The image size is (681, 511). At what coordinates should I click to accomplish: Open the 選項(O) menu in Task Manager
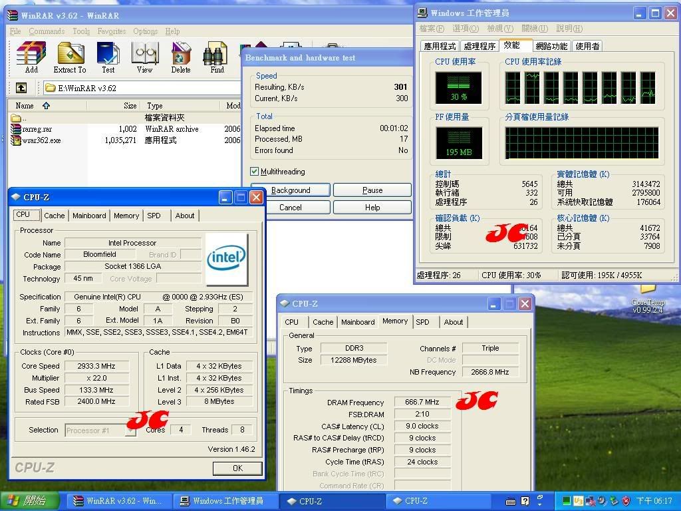[x=466, y=29]
